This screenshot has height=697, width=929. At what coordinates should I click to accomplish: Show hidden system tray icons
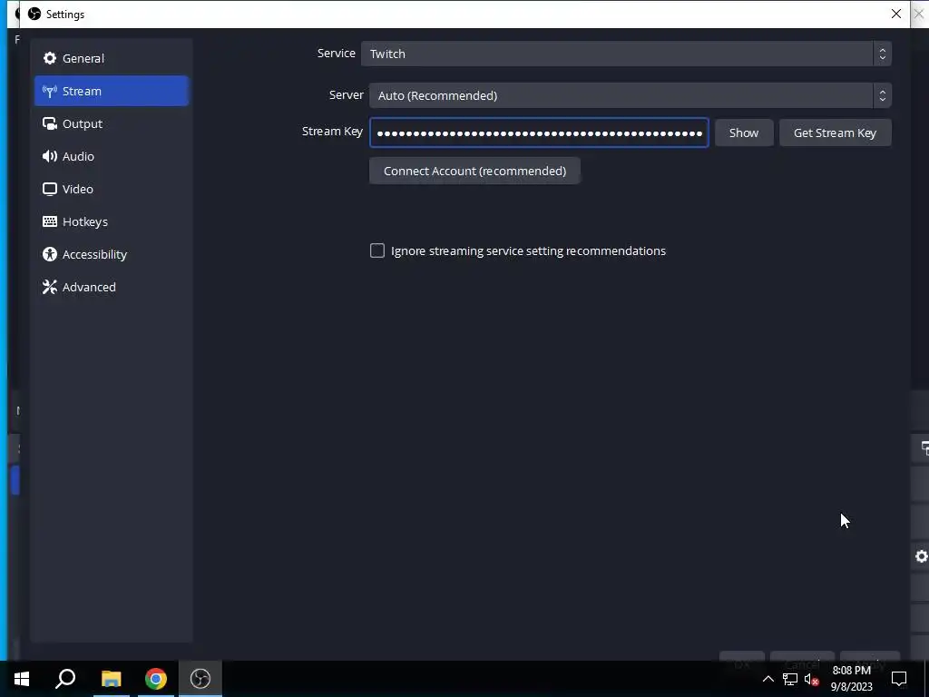point(768,679)
